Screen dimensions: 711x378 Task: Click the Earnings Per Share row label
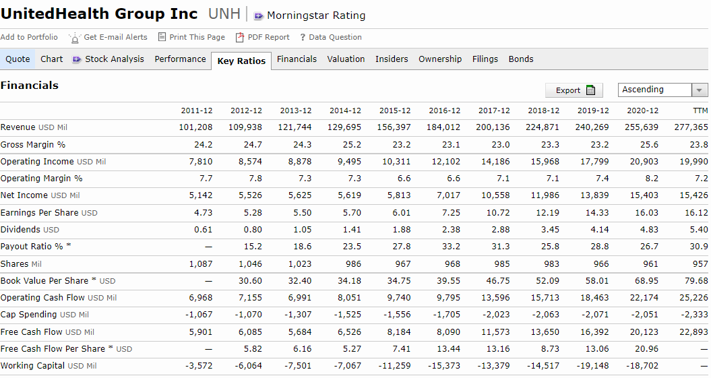(49, 212)
